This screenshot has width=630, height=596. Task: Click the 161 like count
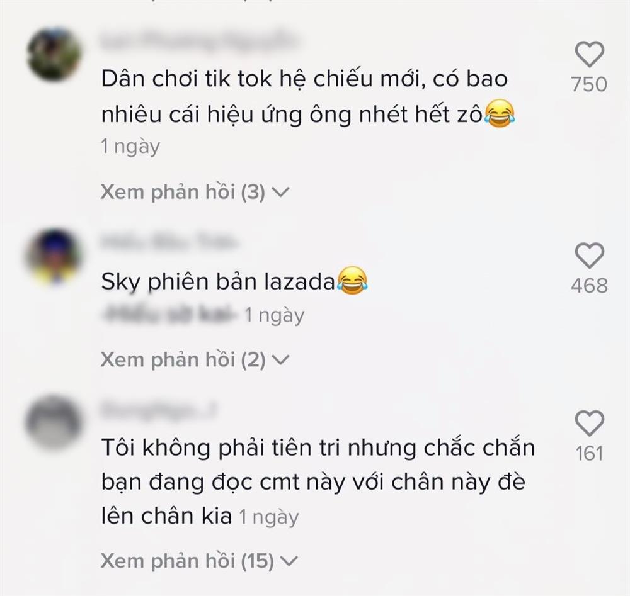coord(590,454)
